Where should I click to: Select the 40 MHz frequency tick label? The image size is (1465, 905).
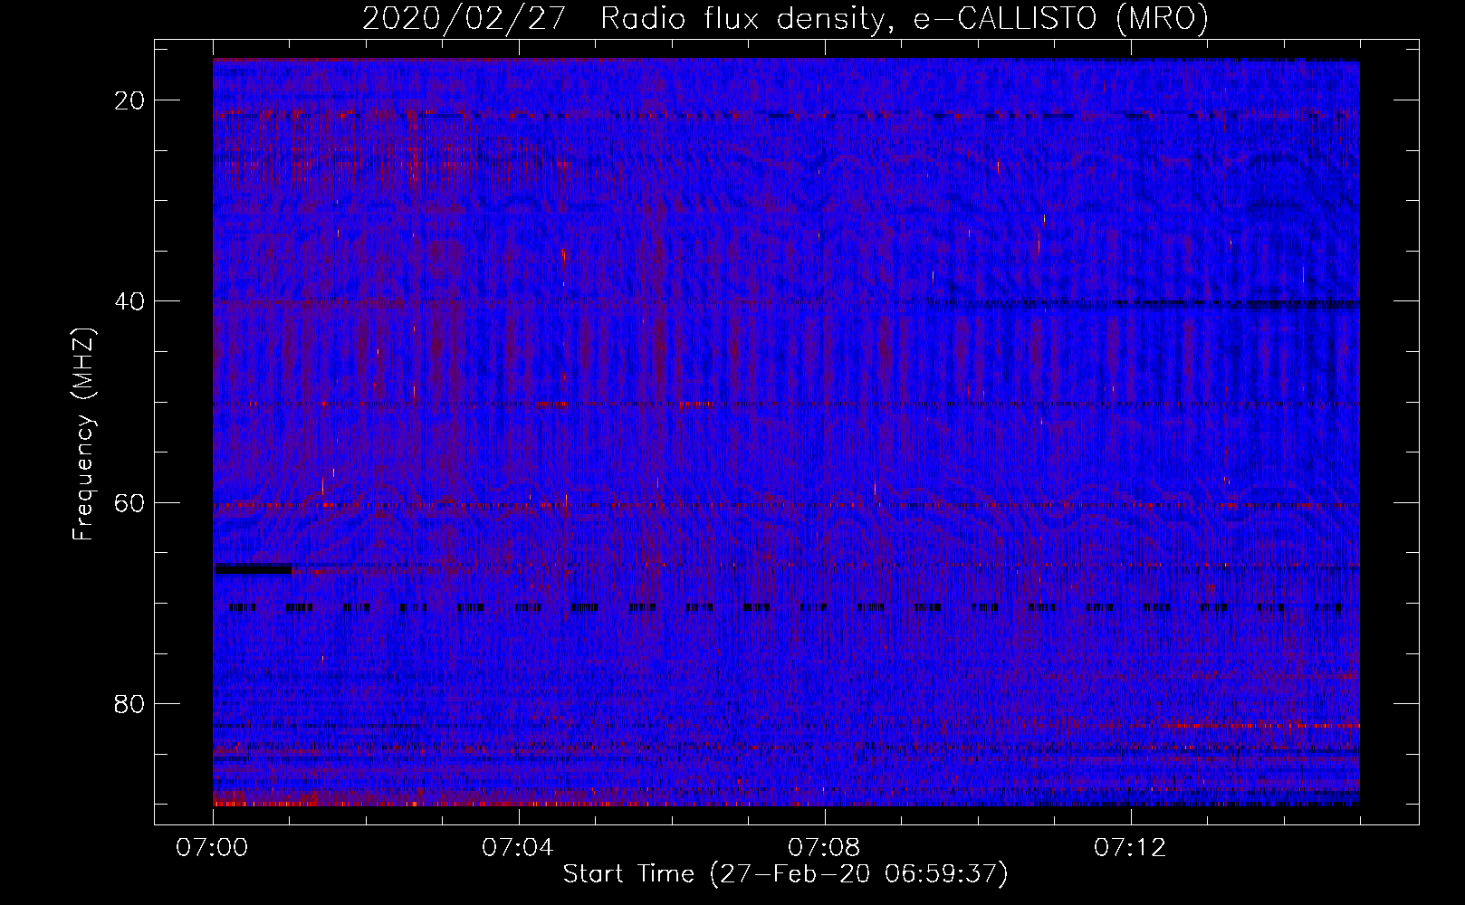pyautogui.click(x=130, y=300)
